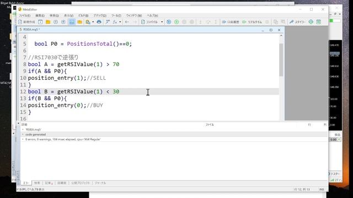The width and height of the screenshot is (353, 198).
Task: Select the 'code generated' log row
Action: pyautogui.click(x=174, y=134)
